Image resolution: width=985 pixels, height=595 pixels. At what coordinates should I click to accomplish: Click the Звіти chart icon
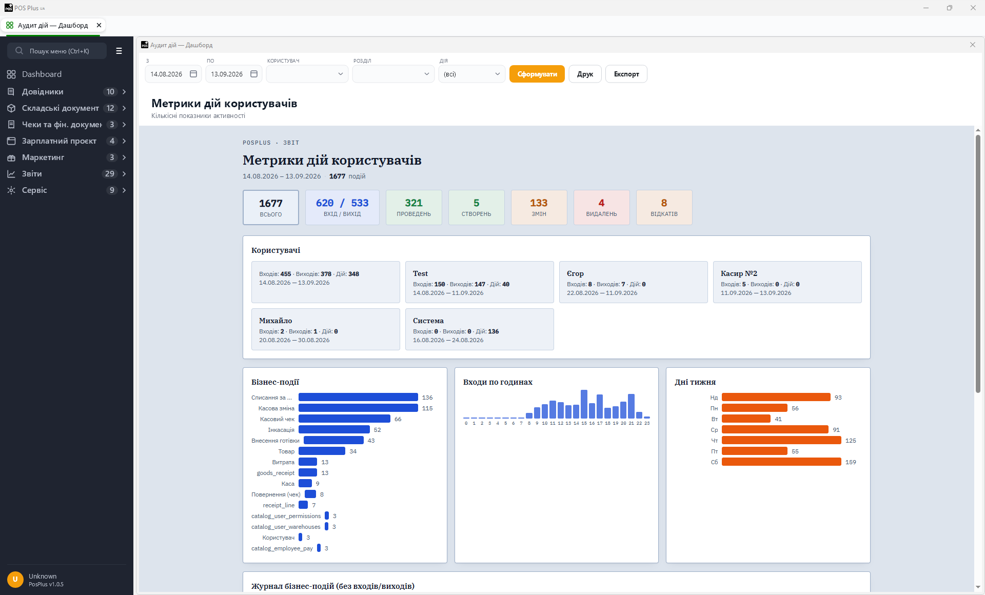tap(11, 174)
